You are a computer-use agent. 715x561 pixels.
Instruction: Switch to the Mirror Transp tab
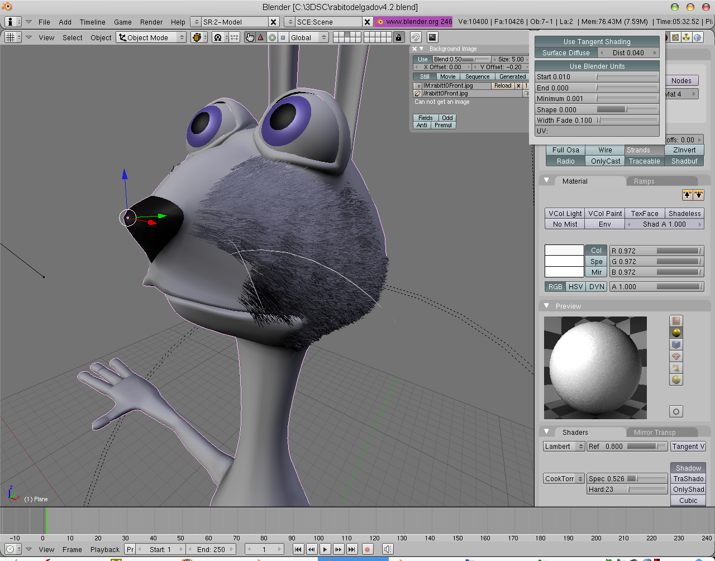(661, 433)
